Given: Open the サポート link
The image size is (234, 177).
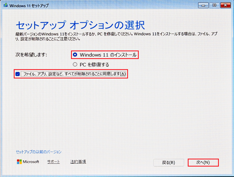Looking at the screenshot, I should pyautogui.click(x=54, y=162).
